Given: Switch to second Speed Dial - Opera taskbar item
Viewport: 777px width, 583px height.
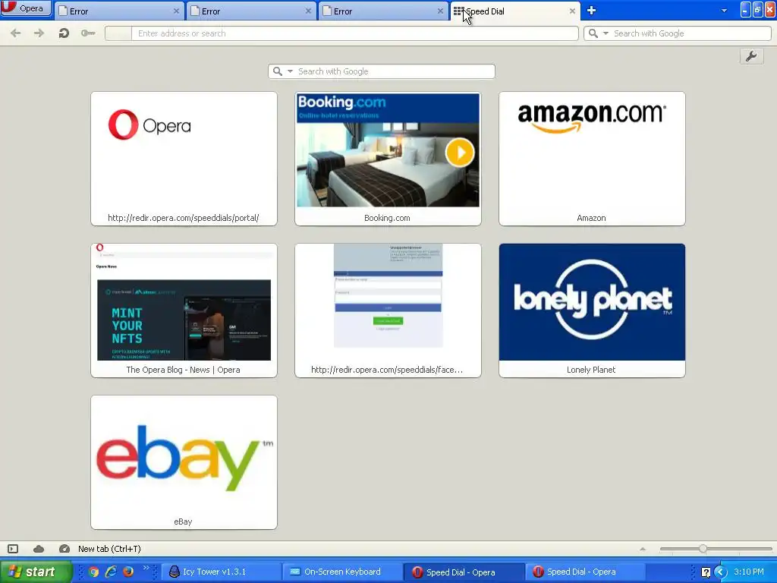Looking at the screenshot, I should coord(585,572).
